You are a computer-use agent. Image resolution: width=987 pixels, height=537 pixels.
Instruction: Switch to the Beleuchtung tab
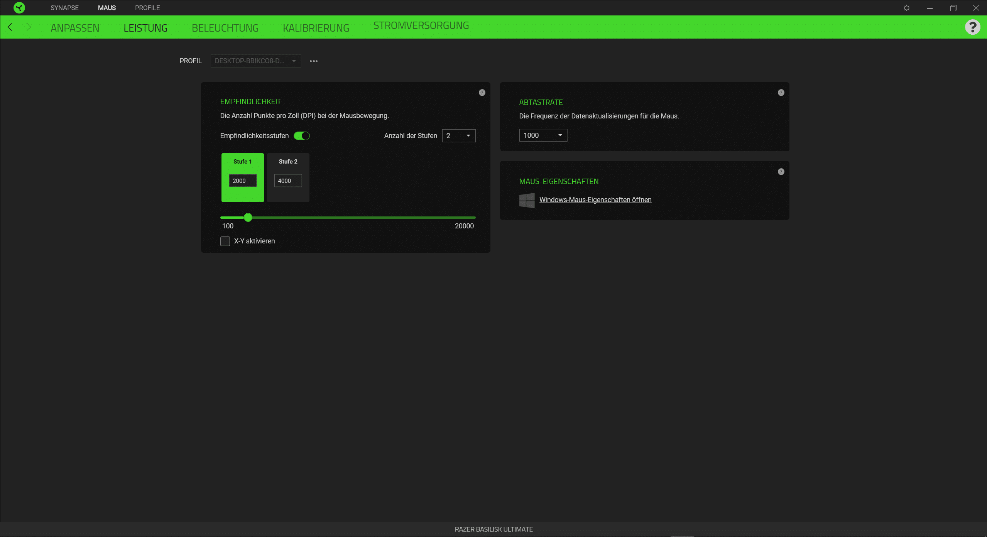(x=225, y=28)
